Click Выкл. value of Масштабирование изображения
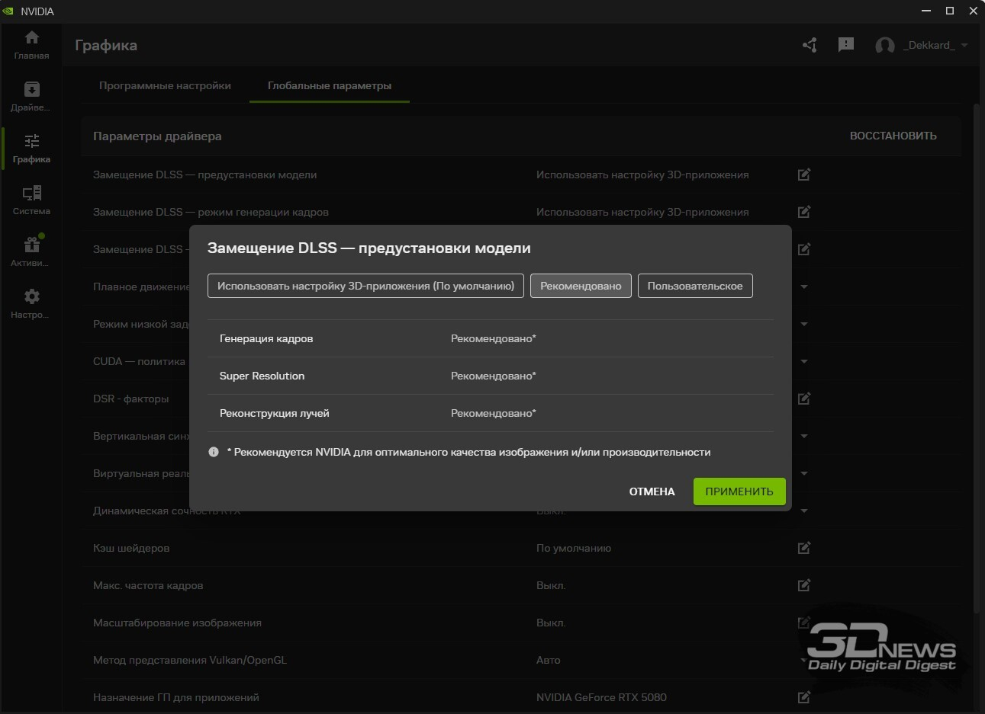Image resolution: width=985 pixels, height=714 pixels. [551, 623]
